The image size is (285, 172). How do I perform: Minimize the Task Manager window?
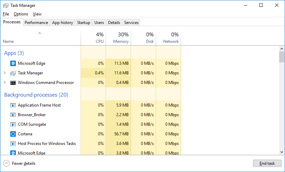[246, 5]
